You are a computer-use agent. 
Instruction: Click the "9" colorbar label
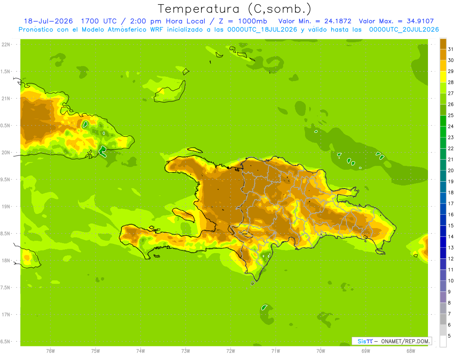pos(449,292)
